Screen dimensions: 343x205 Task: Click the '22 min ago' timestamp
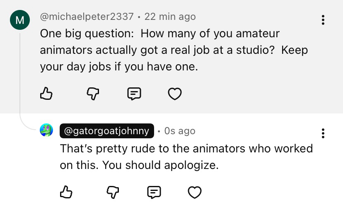point(170,17)
